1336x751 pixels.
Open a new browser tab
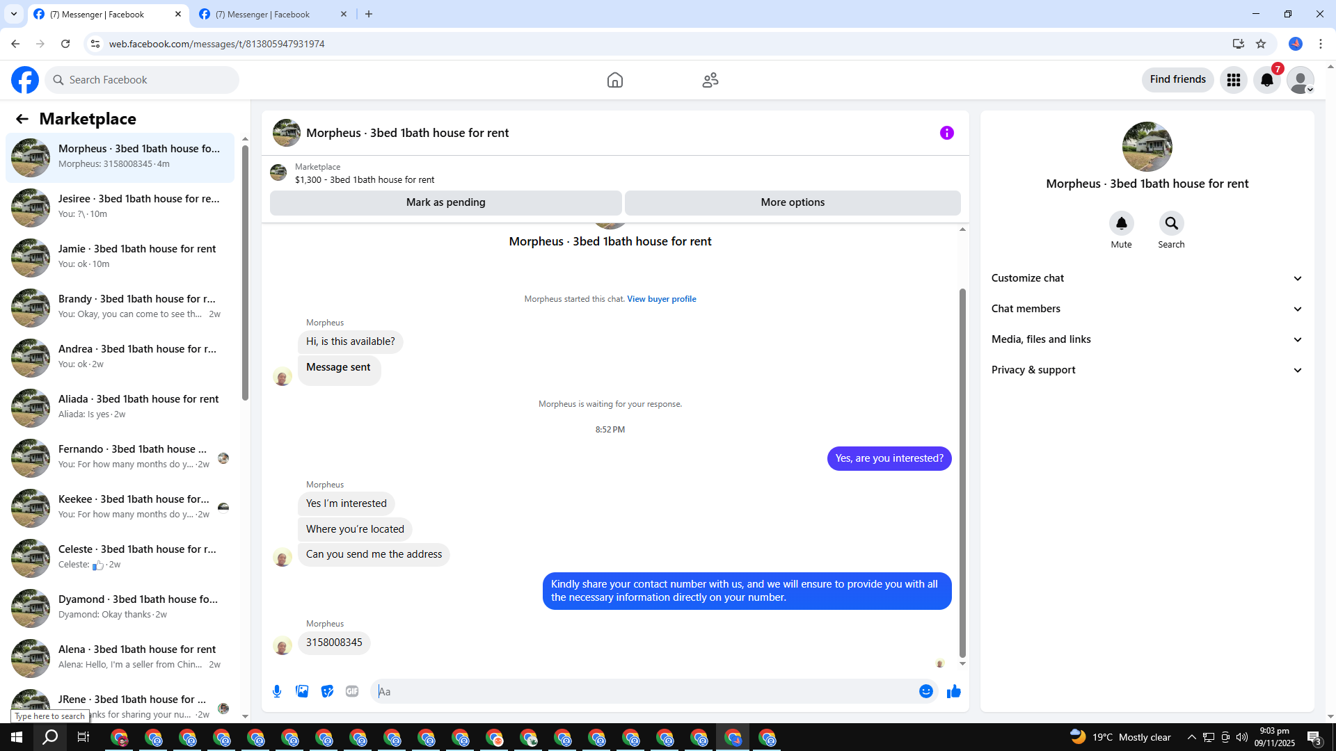369,15
